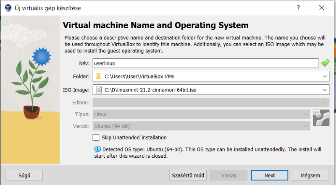Click the 64-bit OS type logo icon
336x185 pixels.
pos(321,118)
